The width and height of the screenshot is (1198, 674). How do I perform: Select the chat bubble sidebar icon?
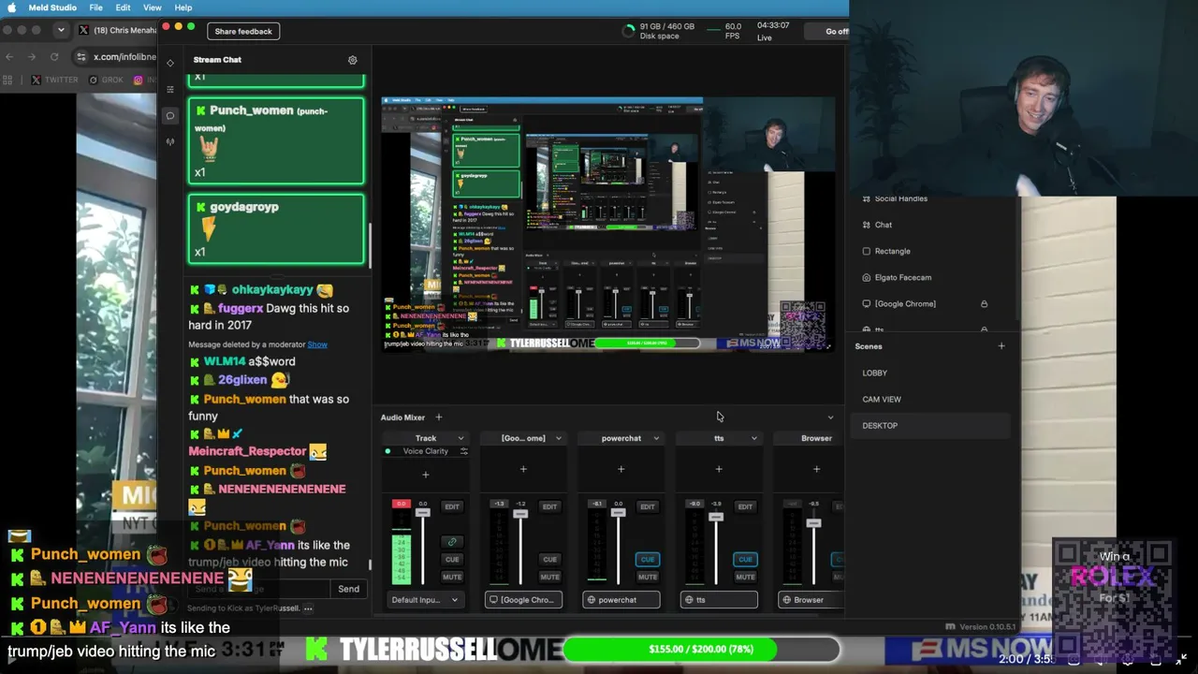click(x=170, y=115)
